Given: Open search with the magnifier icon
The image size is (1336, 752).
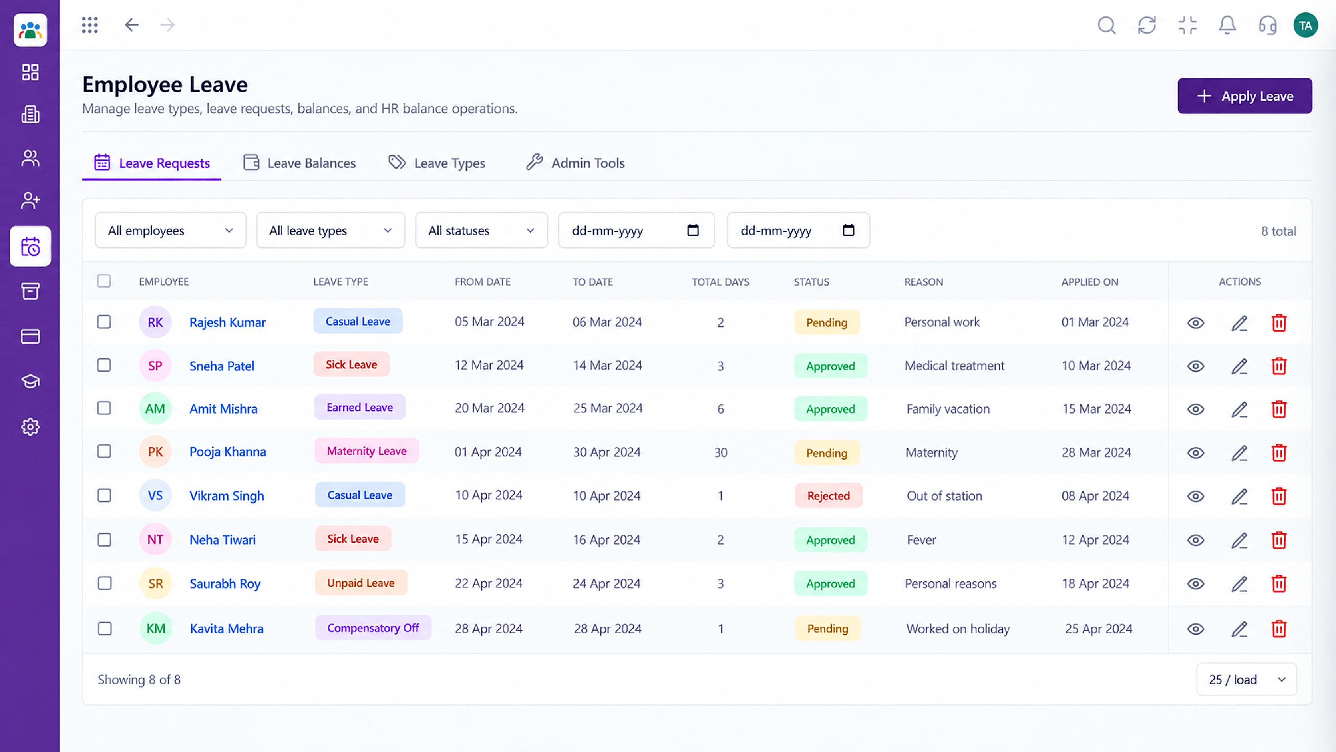Looking at the screenshot, I should 1106,25.
